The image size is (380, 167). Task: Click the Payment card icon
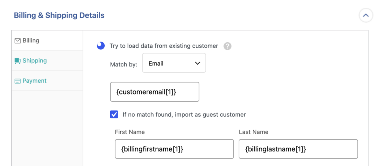click(17, 81)
